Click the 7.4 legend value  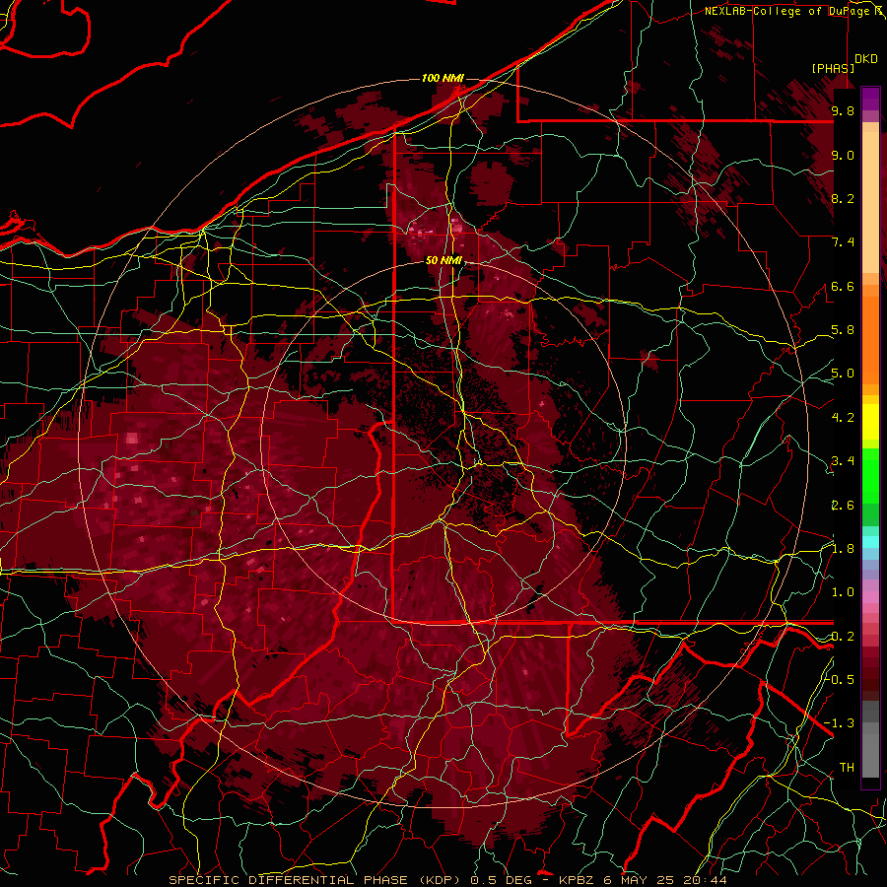pyautogui.click(x=843, y=242)
